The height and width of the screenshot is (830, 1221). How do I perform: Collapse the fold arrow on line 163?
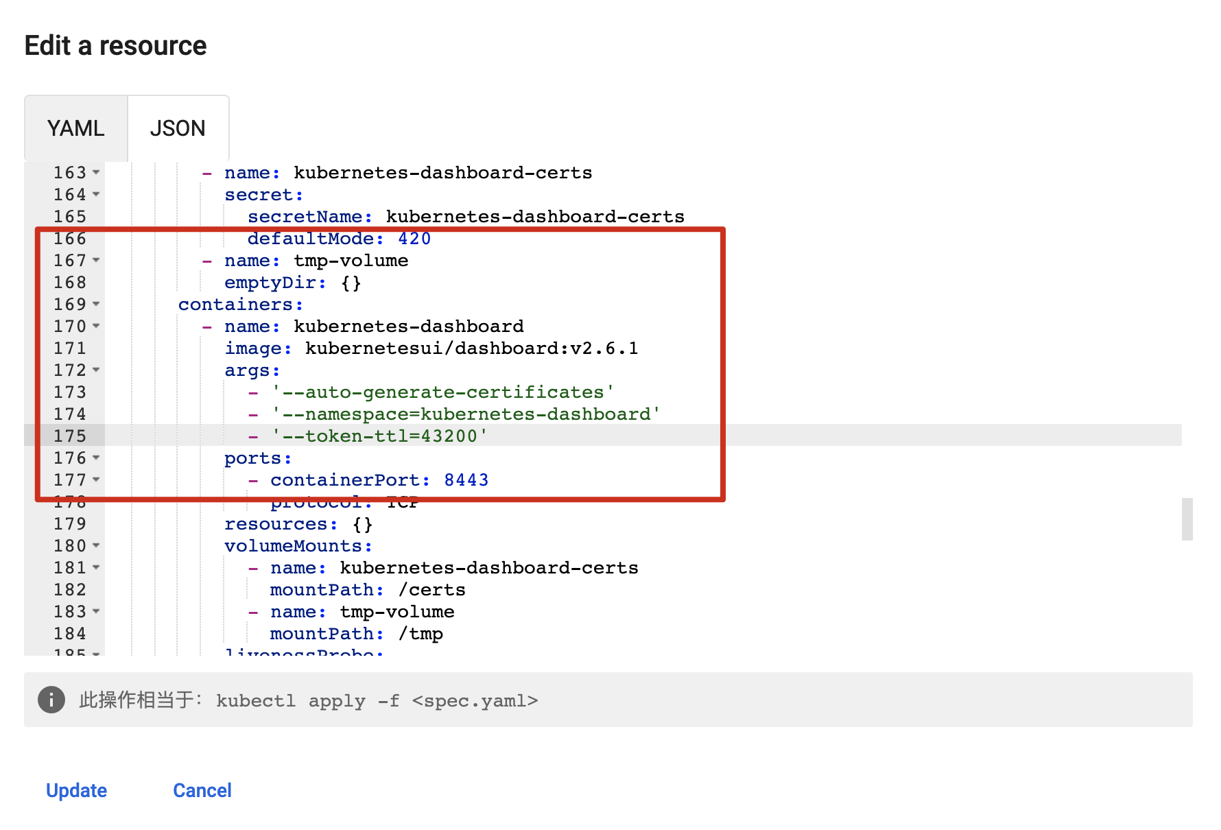(96, 172)
